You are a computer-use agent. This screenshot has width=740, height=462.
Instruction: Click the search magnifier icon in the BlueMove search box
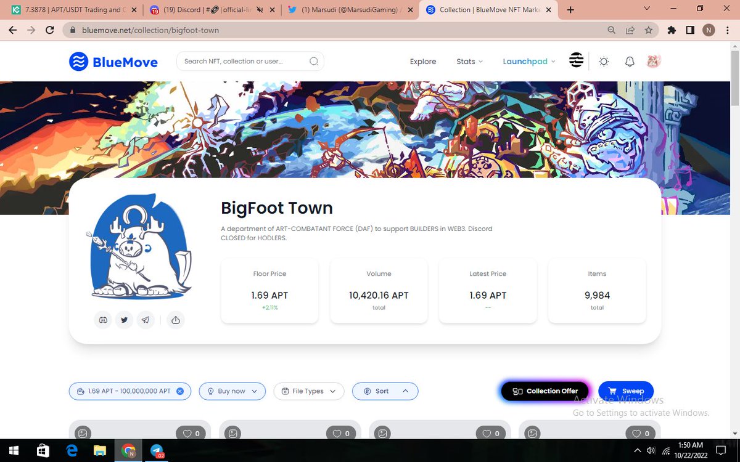coord(314,61)
